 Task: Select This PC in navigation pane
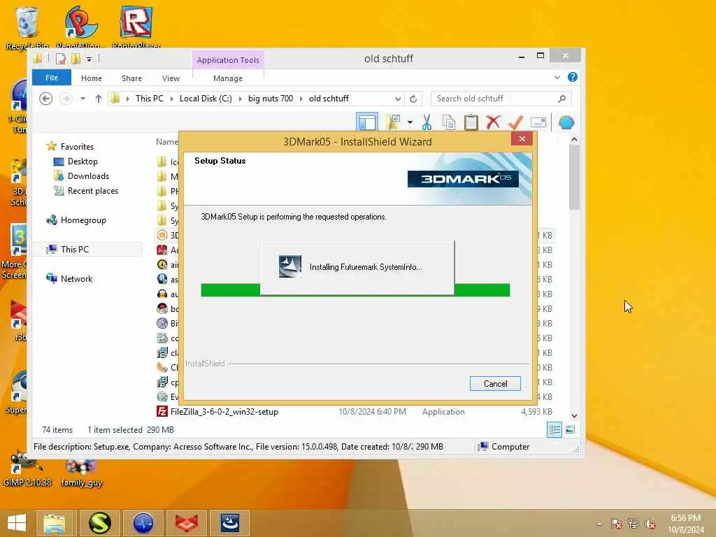pyautogui.click(x=74, y=250)
